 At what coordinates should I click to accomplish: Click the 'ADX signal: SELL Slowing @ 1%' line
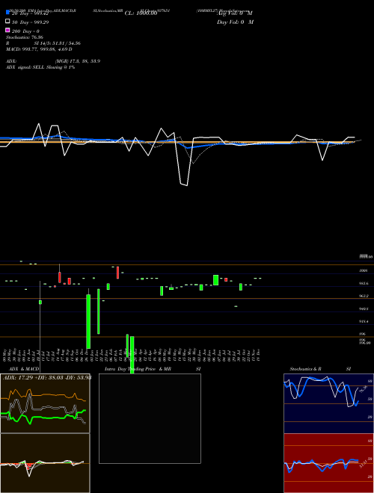pyautogui.click(x=40, y=67)
